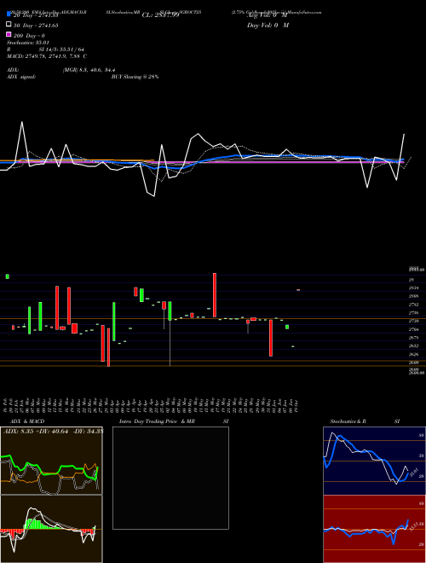Click the white 50 Day legend swatch

(x=9, y=25)
